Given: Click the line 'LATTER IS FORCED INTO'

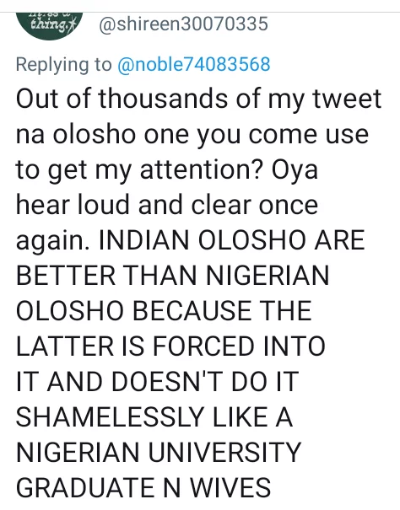Looking at the screenshot, I should click(170, 346).
